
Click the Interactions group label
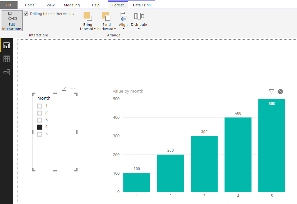39,35
